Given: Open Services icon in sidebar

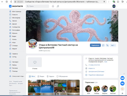Looking at the screenshot, I should coord(10,54).
